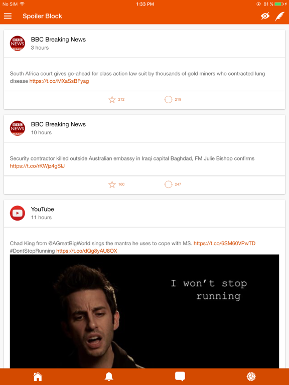Open link t.co/rKWjz4gSlJ
Viewport: 289px width, 385px height.
click(37, 166)
